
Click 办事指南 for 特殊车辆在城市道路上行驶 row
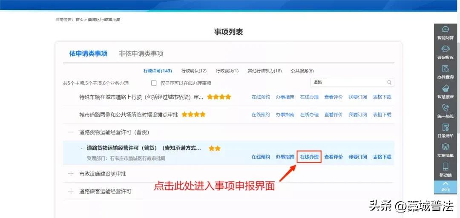point(285,97)
